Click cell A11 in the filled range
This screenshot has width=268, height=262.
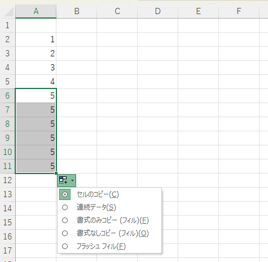click(36, 166)
